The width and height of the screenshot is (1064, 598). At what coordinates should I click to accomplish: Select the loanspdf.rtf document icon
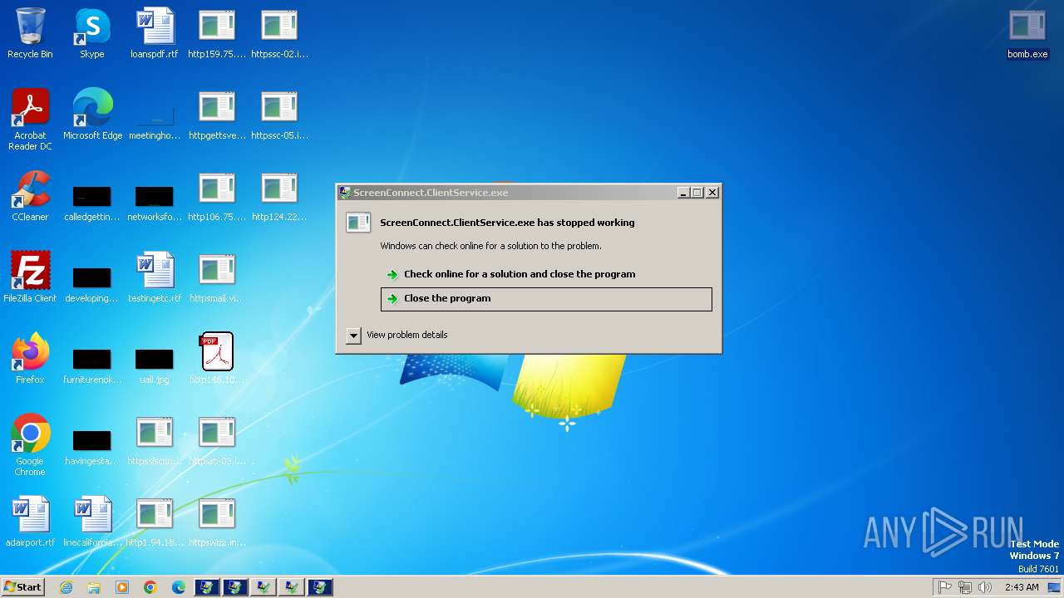tap(155, 33)
